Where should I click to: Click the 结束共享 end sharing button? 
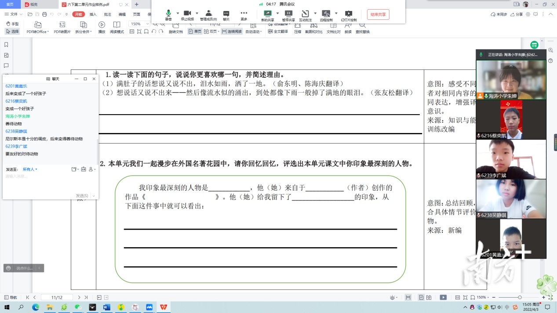(x=377, y=14)
